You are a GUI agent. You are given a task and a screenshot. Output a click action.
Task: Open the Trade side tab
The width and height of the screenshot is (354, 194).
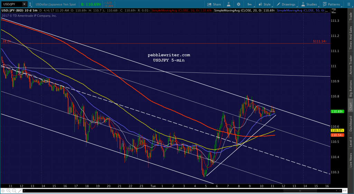(351, 17)
